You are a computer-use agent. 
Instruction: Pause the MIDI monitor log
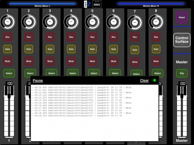point(38,80)
